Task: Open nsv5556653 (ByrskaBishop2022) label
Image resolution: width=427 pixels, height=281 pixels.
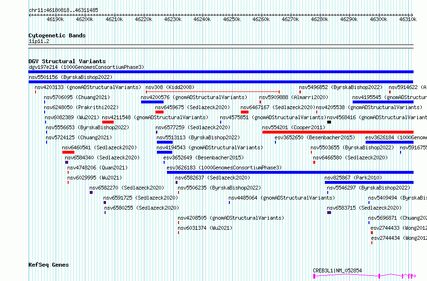Action: tap(87, 127)
